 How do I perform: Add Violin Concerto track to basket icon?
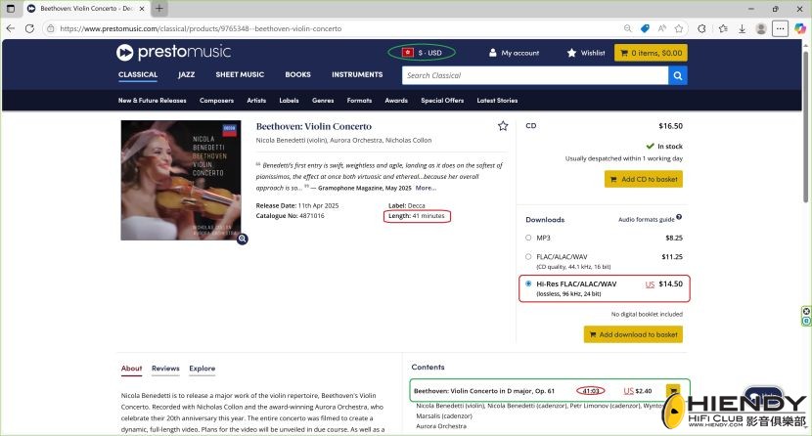(673, 390)
